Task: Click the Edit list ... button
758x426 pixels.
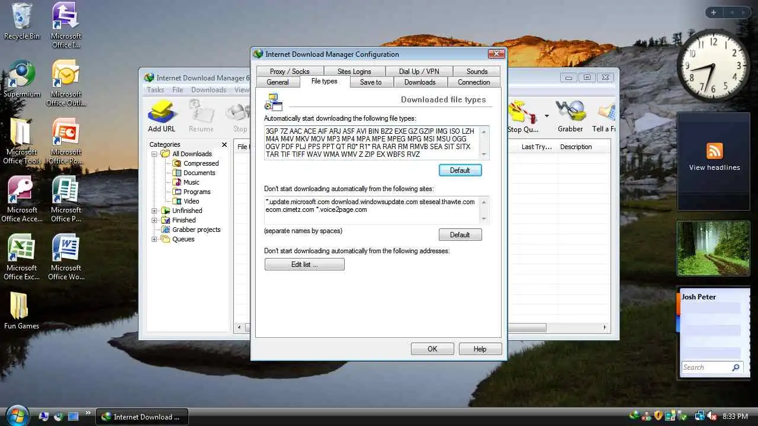Action: [304, 264]
